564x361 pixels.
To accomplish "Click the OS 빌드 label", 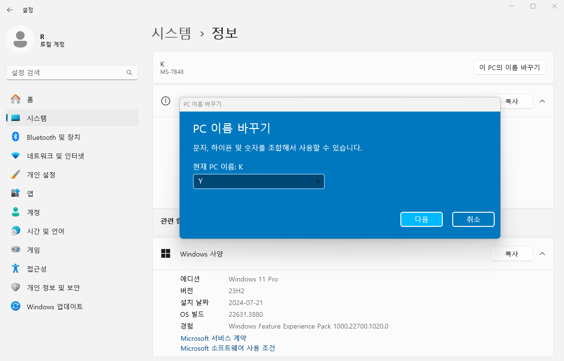I will pyautogui.click(x=192, y=314).
